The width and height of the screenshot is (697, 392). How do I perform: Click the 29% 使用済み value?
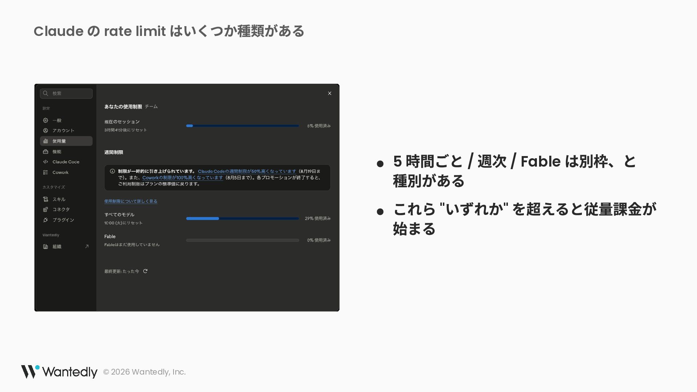click(318, 219)
